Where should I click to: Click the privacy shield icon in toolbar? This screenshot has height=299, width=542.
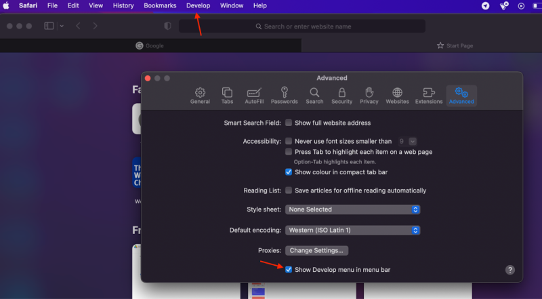coord(167,26)
